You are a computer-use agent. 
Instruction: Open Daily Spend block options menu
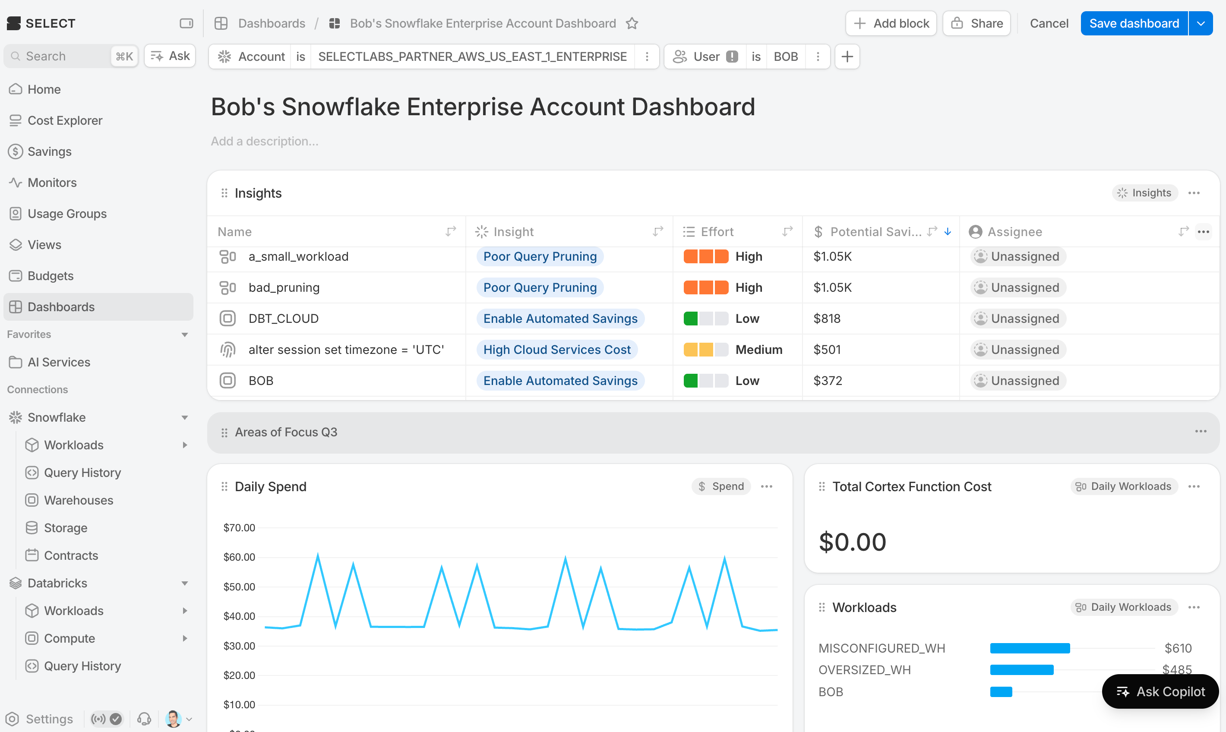[x=767, y=486]
